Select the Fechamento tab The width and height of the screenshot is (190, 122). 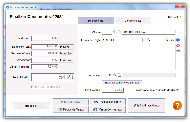point(96,21)
